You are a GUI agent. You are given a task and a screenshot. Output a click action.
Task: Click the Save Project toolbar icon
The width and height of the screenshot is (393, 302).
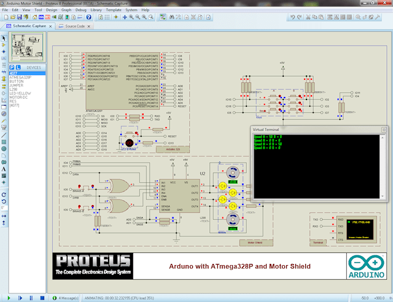[20, 18]
